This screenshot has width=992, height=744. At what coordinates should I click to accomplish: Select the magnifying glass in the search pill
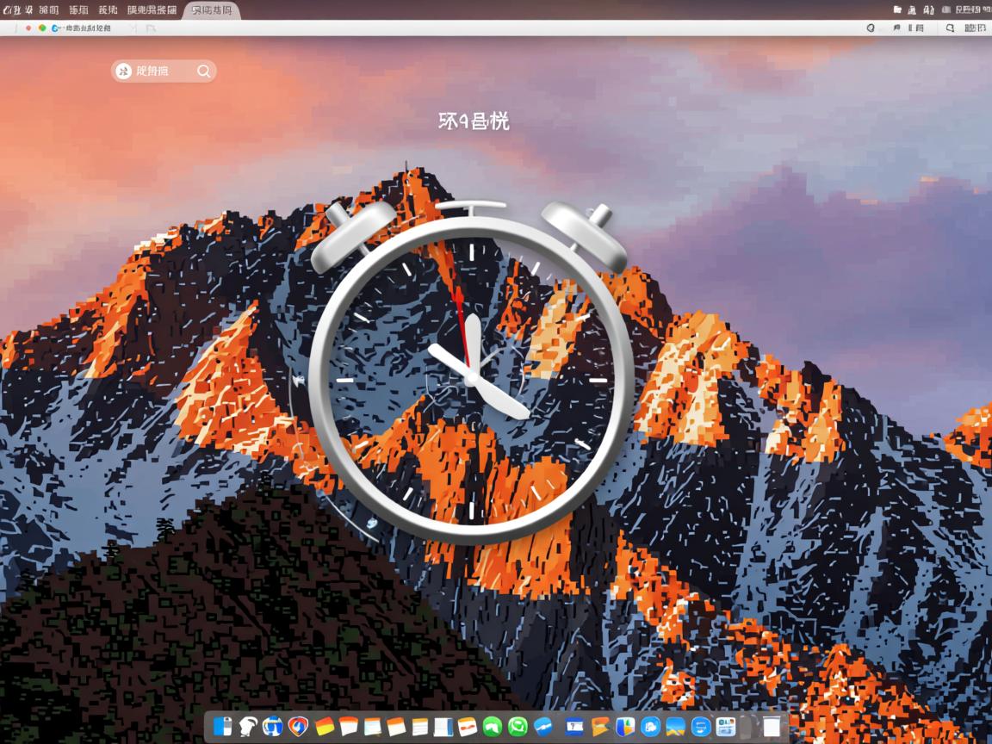click(x=203, y=71)
